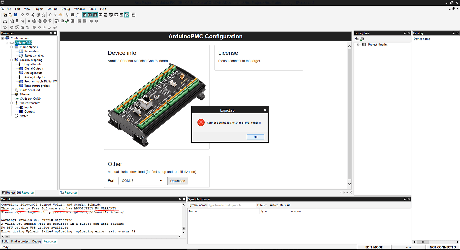
Task: Open the Find tool via the magnifier icon
Action: click(50, 15)
